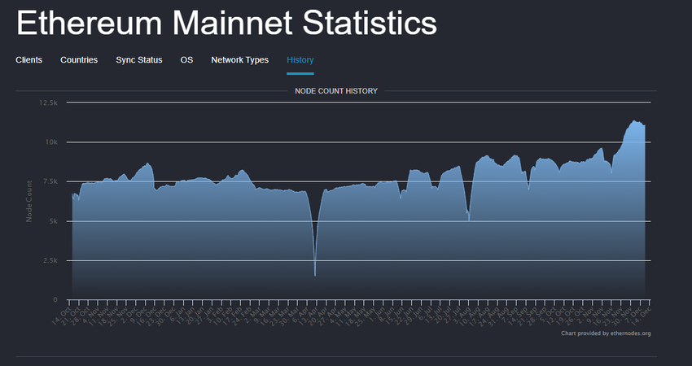Click the Ethereum Mainnet Statistics heading
This screenshot has height=366, width=692.
click(226, 24)
